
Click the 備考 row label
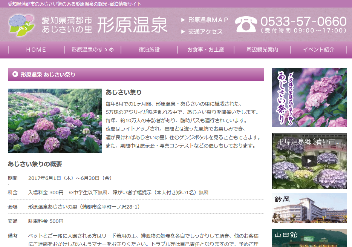[12, 236]
